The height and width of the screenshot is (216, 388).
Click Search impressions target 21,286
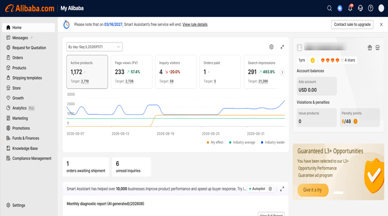point(263,81)
